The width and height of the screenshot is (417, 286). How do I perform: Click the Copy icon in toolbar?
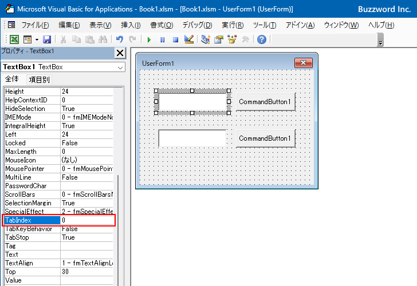pos(76,39)
